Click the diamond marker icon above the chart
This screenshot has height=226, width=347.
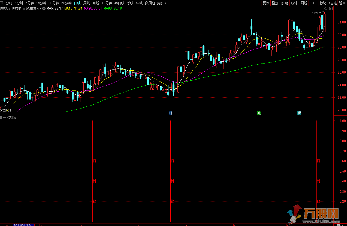click(326, 8)
